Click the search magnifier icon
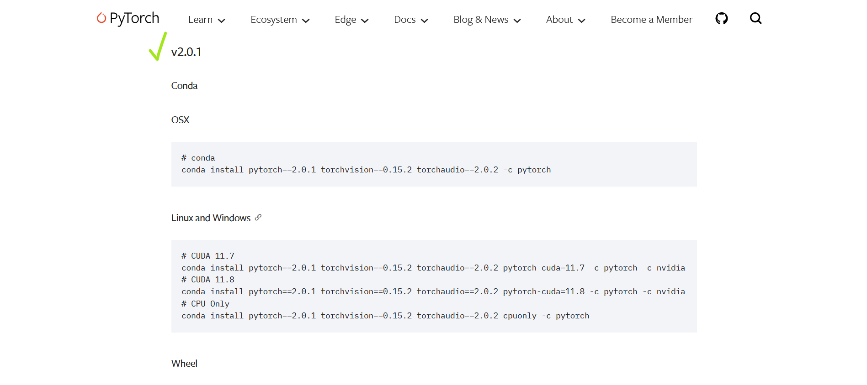 [755, 19]
